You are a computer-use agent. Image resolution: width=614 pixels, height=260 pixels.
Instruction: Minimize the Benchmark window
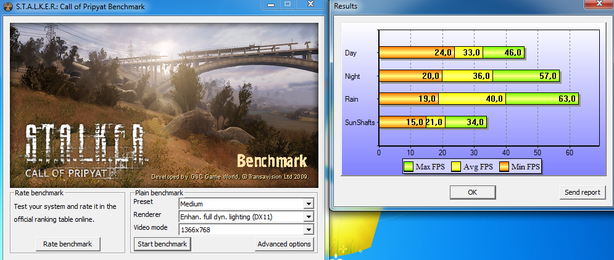272,5
